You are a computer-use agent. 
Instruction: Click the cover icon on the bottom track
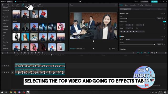coord(13,72)
